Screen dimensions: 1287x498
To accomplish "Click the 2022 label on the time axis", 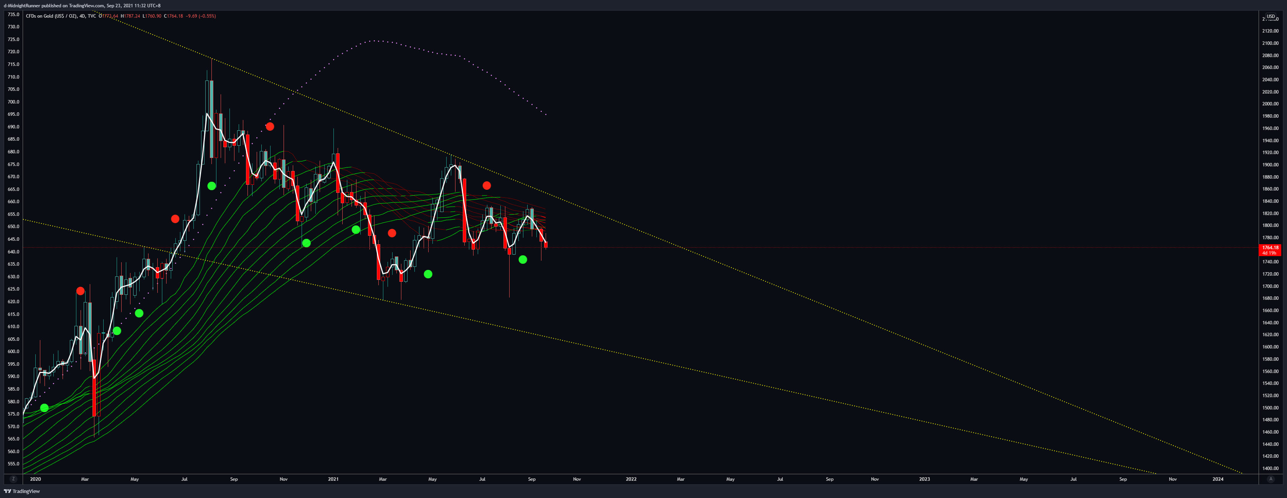I will tap(631, 479).
